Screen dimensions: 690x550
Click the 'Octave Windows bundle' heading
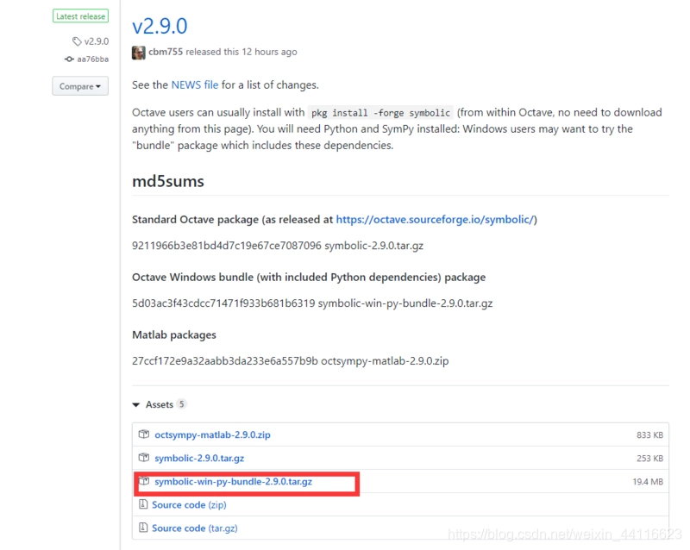pyautogui.click(x=309, y=278)
